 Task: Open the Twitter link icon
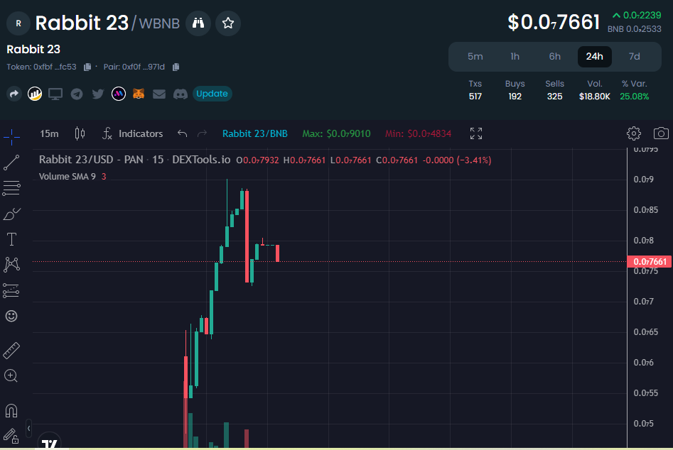click(x=98, y=94)
